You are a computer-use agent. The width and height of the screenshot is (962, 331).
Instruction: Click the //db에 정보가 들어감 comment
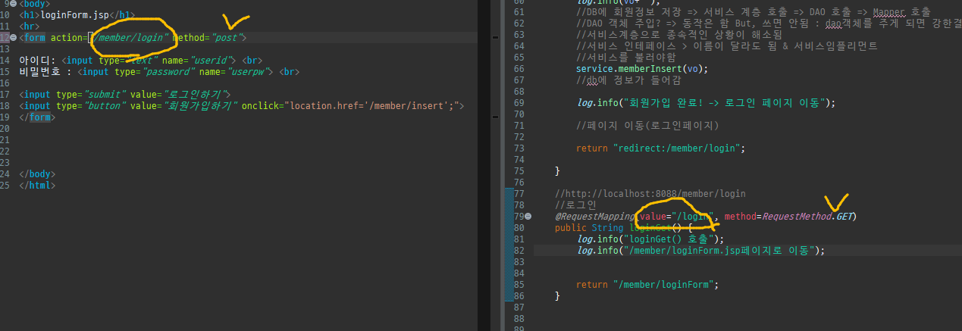pyautogui.click(x=628, y=80)
